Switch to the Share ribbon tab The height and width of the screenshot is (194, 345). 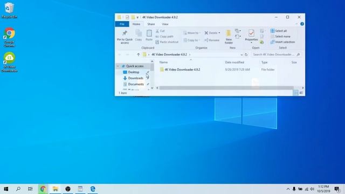click(151, 24)
